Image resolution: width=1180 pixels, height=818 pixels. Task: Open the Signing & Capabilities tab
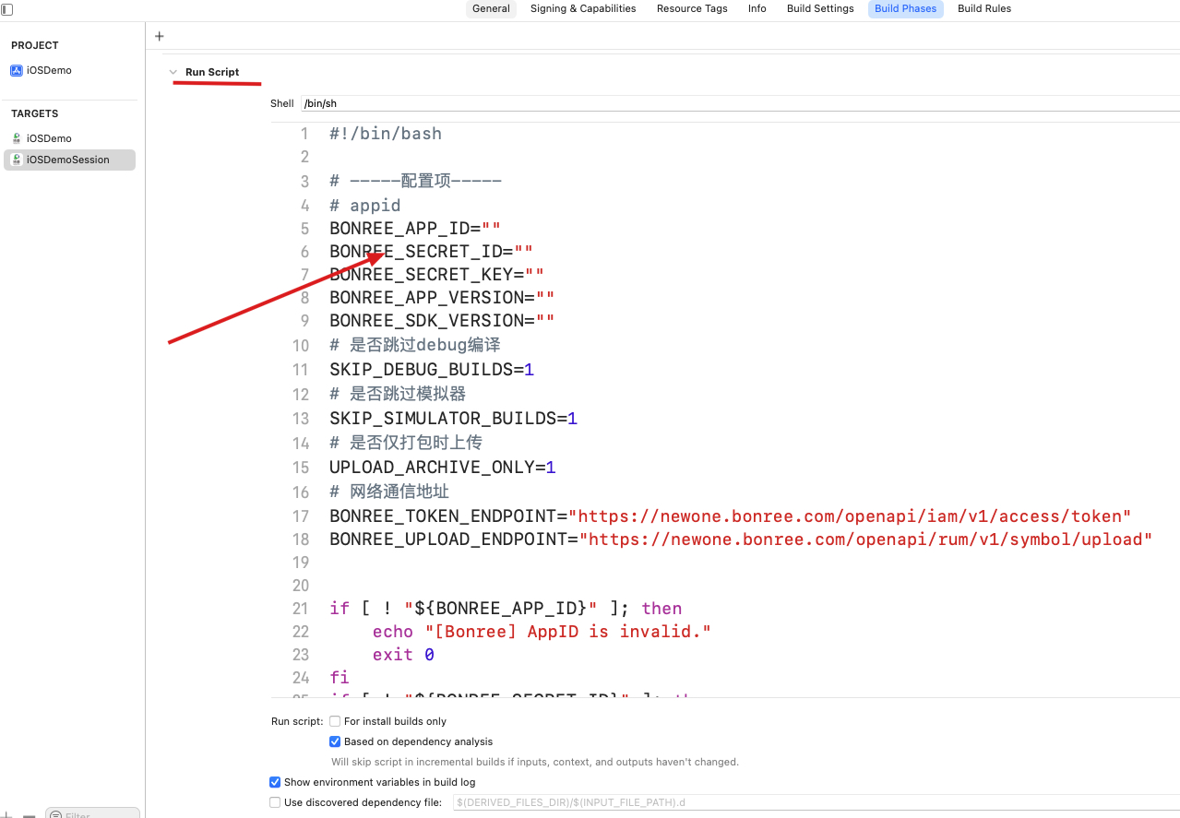coord(582,8)
